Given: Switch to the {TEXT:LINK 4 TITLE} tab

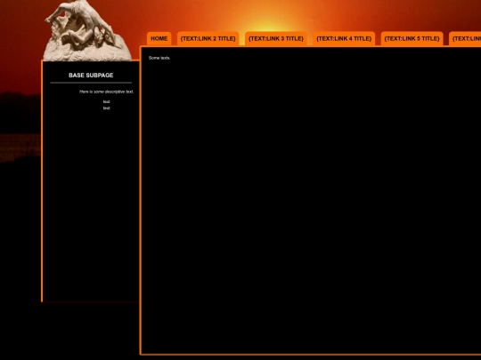Looking at the screenshot, I should pos(344,38).
